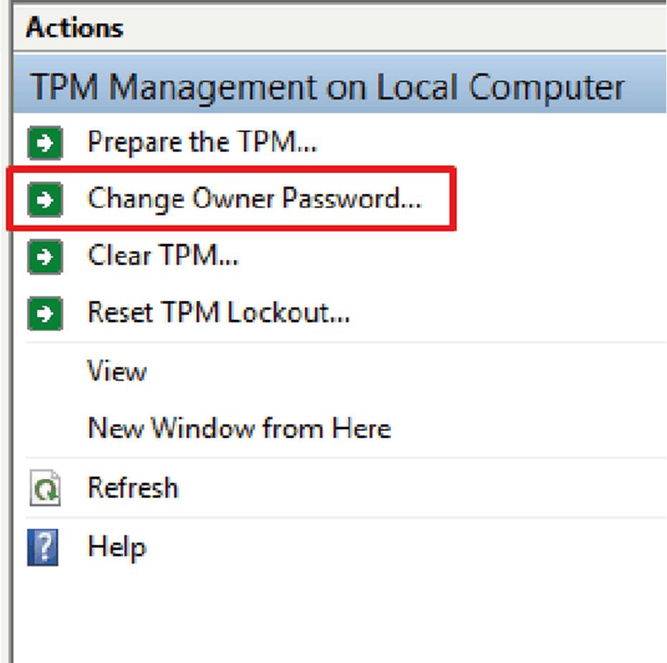Choose the Clear TPM... action text

click(x=163, y=256)
